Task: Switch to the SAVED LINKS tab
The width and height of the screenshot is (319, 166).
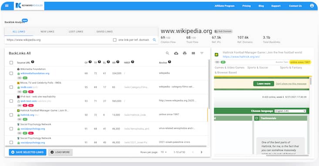Action: pyautogui.click(x=104, y=32)
